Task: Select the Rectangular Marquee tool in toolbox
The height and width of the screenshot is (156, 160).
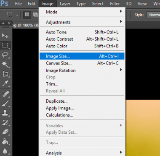Action: (x=5, y=45)
